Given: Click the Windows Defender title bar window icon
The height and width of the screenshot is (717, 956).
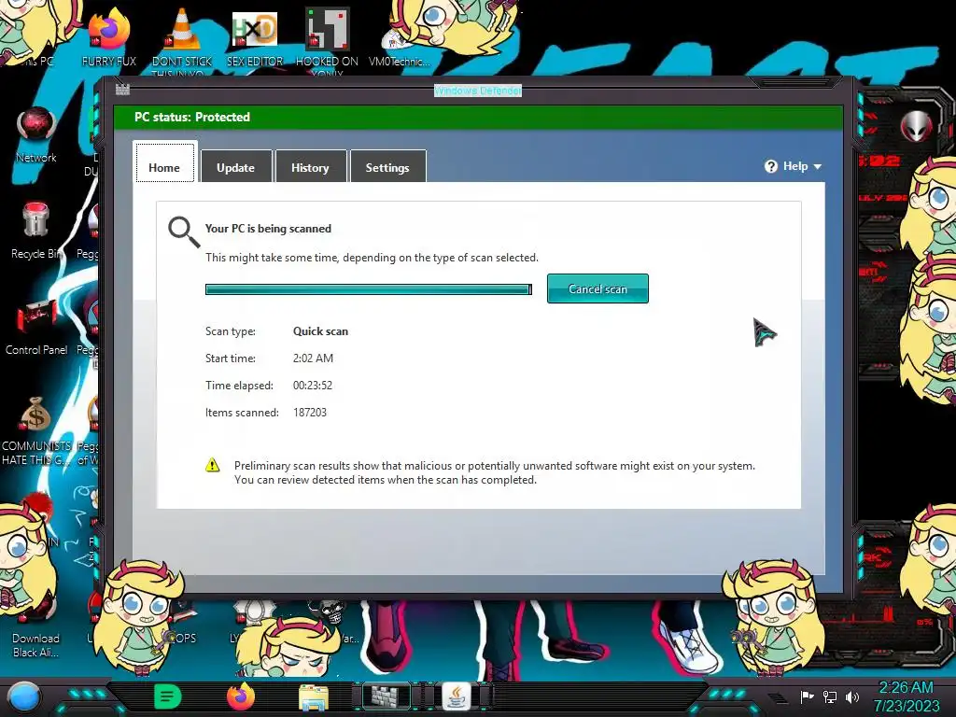Looking at the screenshot, I should (122, 90).
